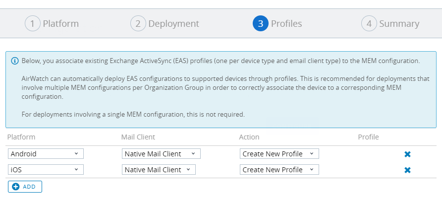Go to the Platform step label
This screenshot has width=442, height=207.
(60, 23)
